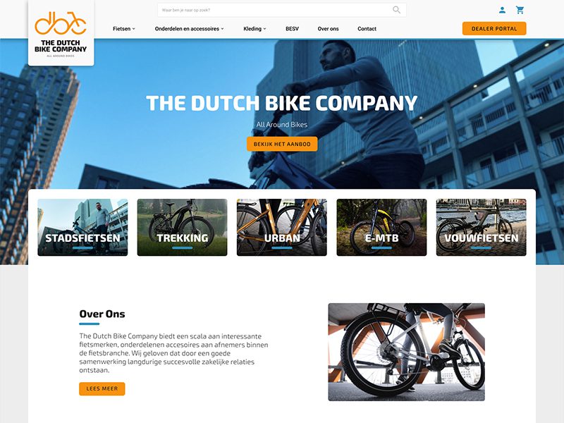
Task: Expand the Fietsen dropdown menu
Action: pos(124,29)
